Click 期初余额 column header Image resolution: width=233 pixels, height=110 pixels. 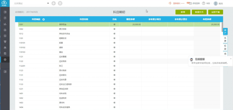point(130,19)
